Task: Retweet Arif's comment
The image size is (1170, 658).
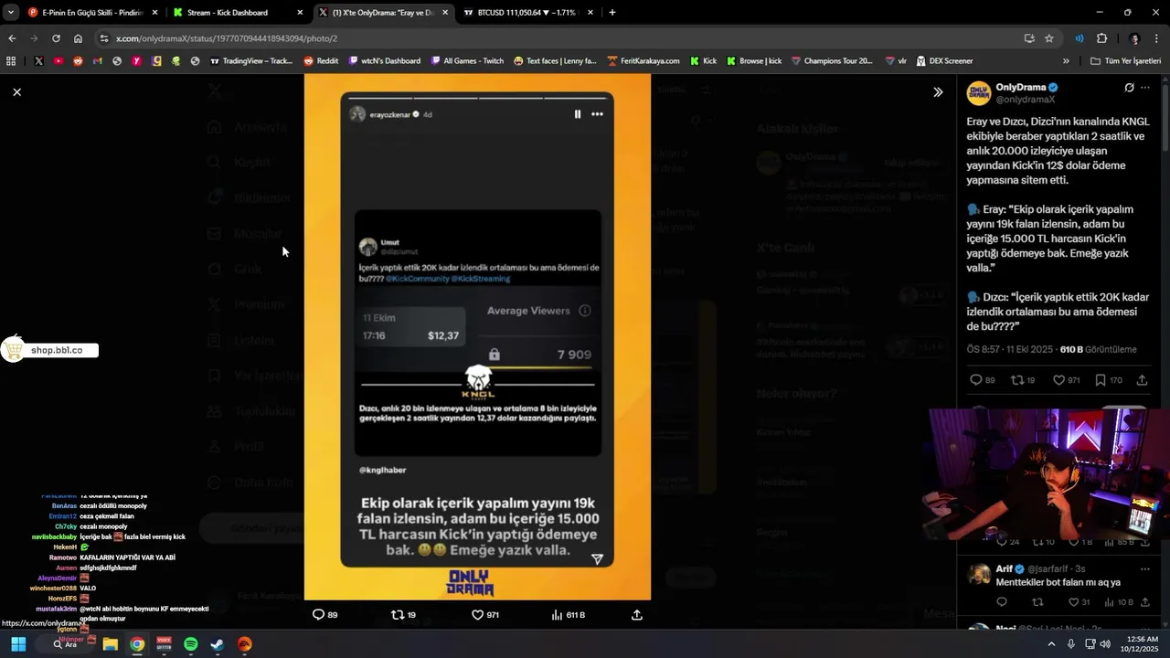Action: [1037, 602]
